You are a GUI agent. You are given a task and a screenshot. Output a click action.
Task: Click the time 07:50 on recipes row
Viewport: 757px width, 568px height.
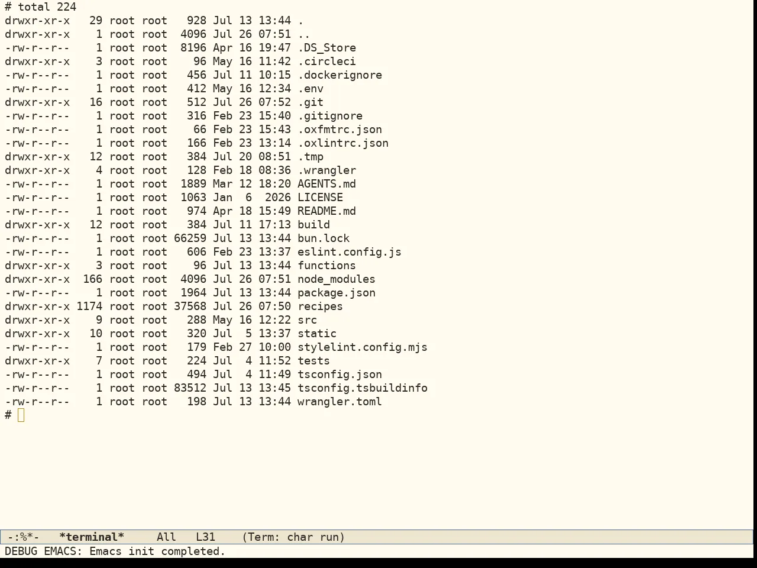pyautogui.click(x=274, y=306)
